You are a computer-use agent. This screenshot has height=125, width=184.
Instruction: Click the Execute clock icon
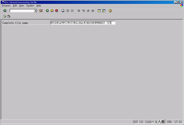(x=5, y=16)
